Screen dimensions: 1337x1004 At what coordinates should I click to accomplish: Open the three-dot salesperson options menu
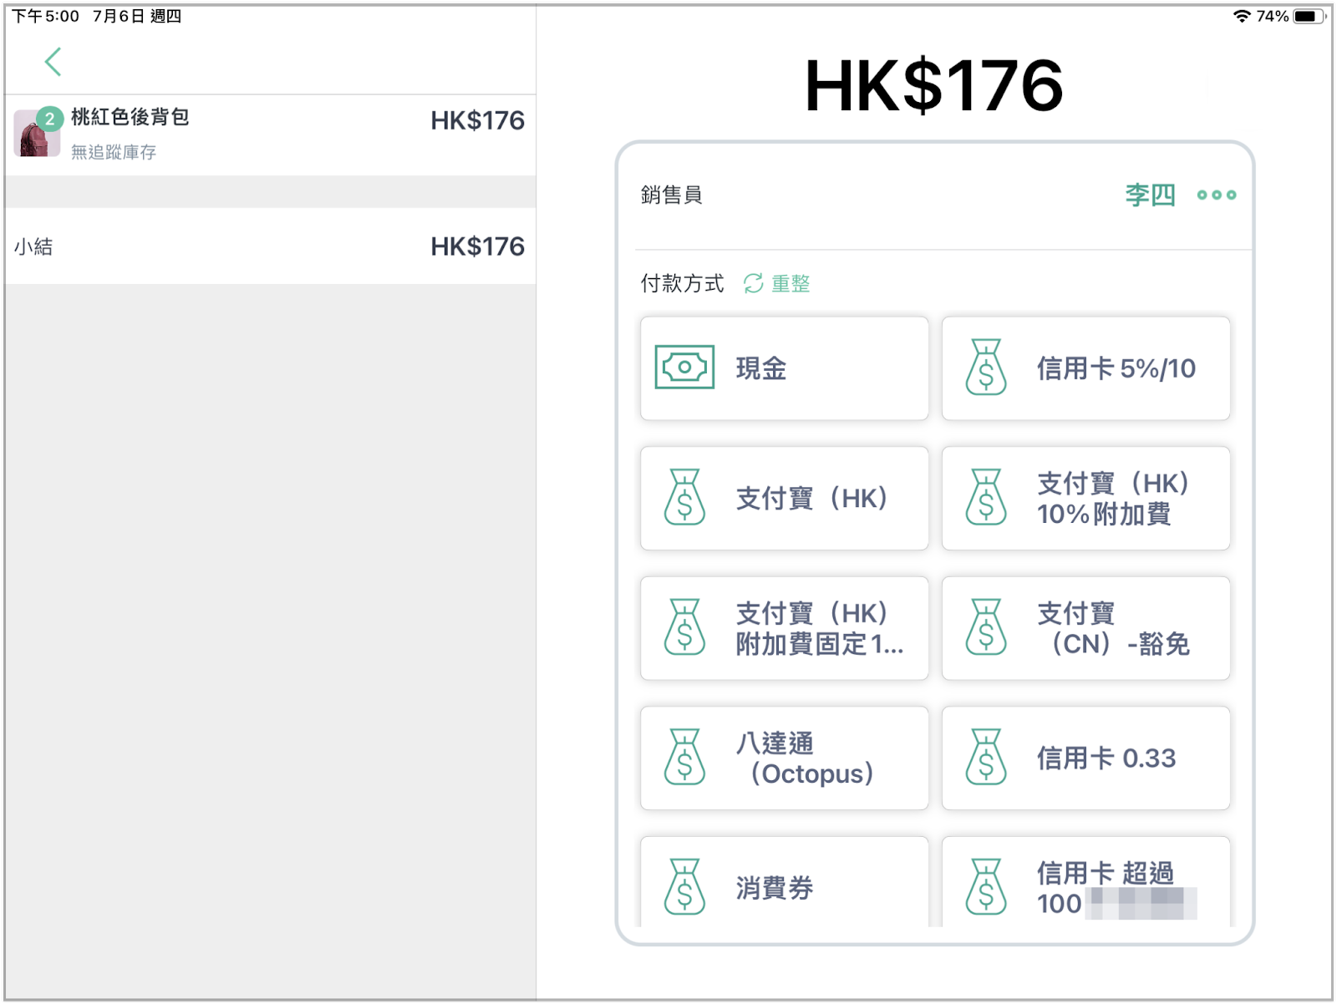[x=1216, y=195]
